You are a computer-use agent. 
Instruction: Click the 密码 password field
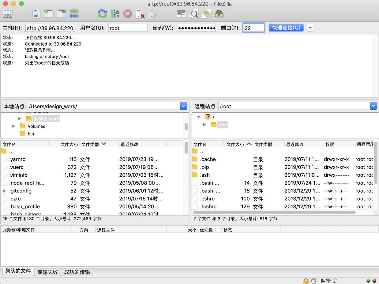[x=196, y=28]
